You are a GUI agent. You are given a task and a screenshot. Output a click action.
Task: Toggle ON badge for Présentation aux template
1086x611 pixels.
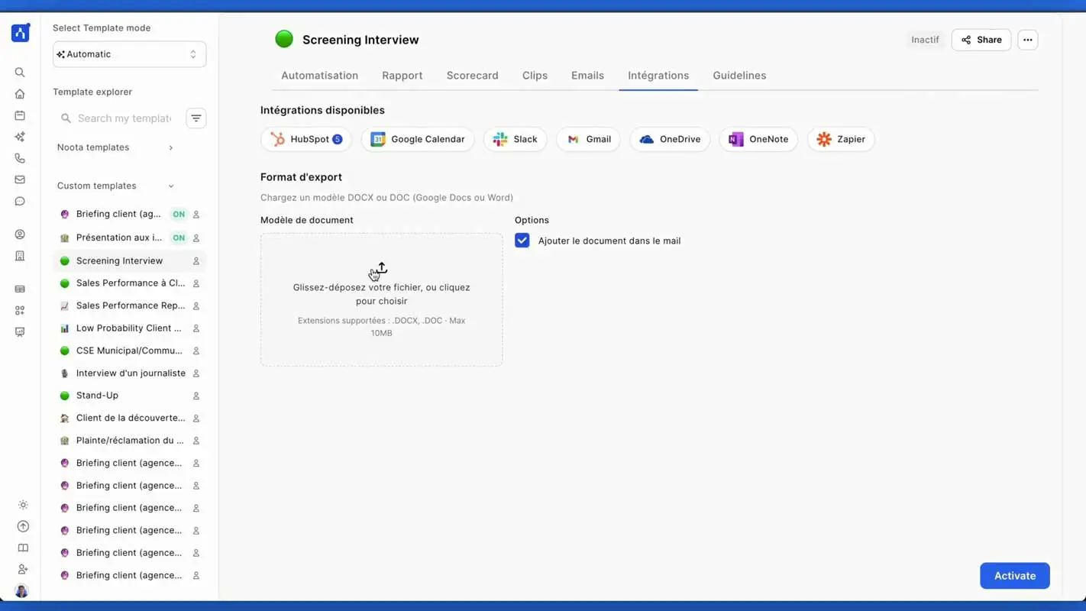(178, 238)
